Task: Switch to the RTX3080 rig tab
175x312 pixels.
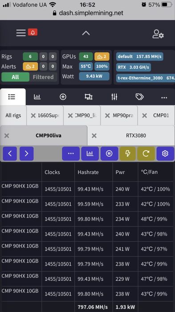Action: 136,136
